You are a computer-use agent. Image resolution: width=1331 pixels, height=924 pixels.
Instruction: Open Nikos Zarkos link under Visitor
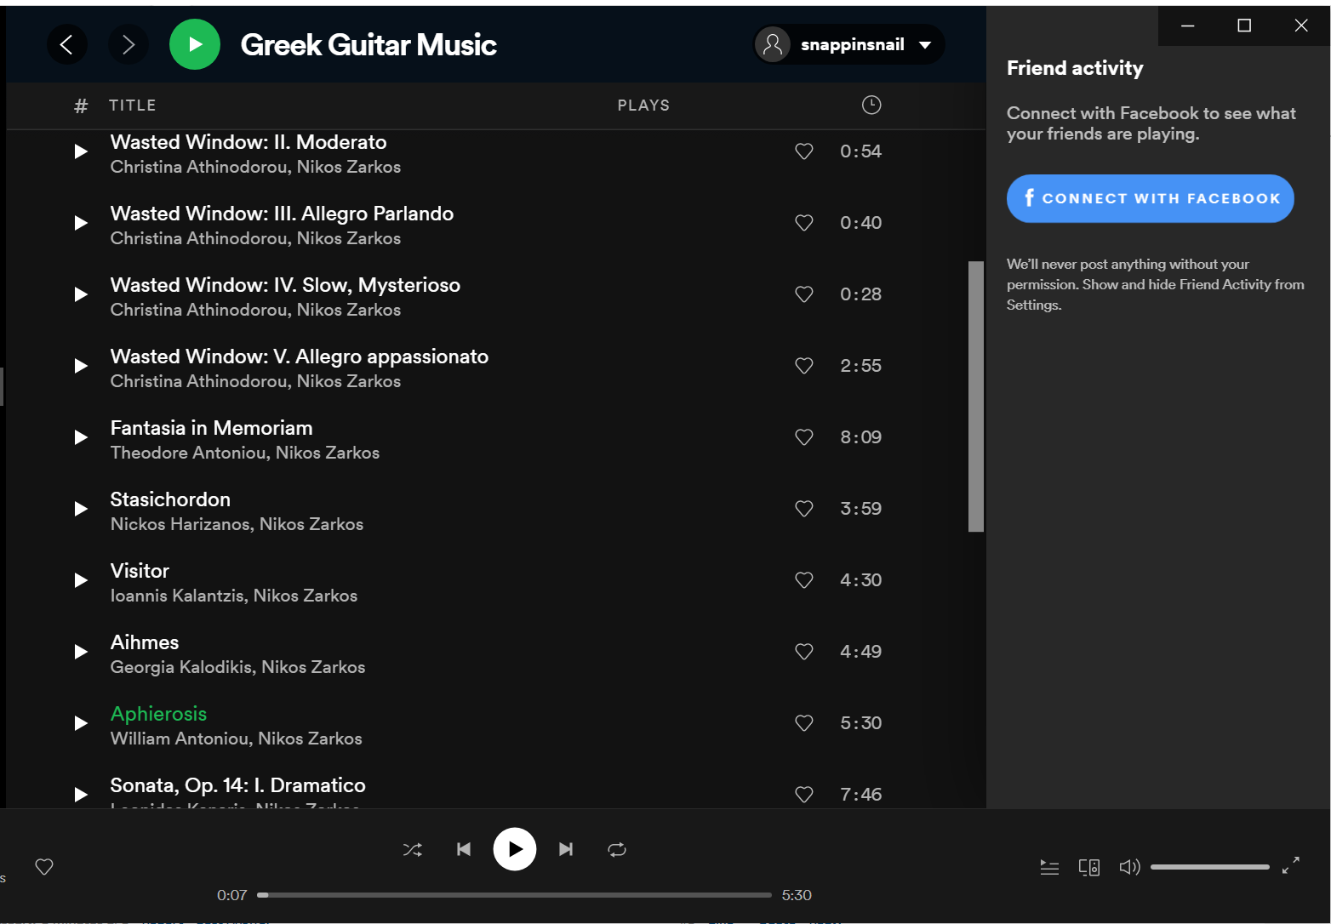tap(306, 596)
